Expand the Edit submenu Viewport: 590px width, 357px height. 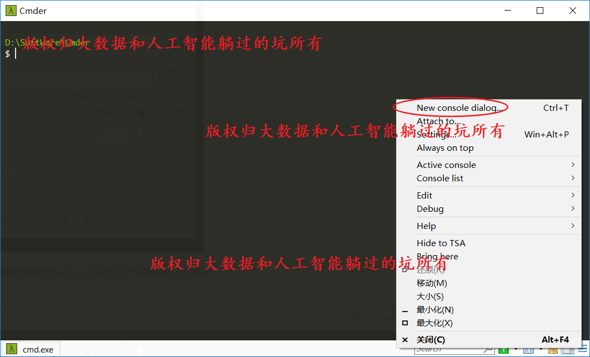point(488,195)
